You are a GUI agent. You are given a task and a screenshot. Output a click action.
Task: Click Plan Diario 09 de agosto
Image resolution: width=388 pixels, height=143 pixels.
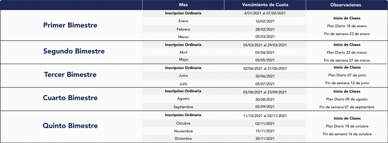347,99
